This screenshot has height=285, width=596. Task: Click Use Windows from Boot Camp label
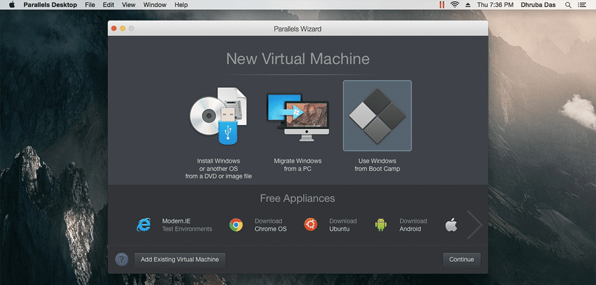tap(377, 165)
